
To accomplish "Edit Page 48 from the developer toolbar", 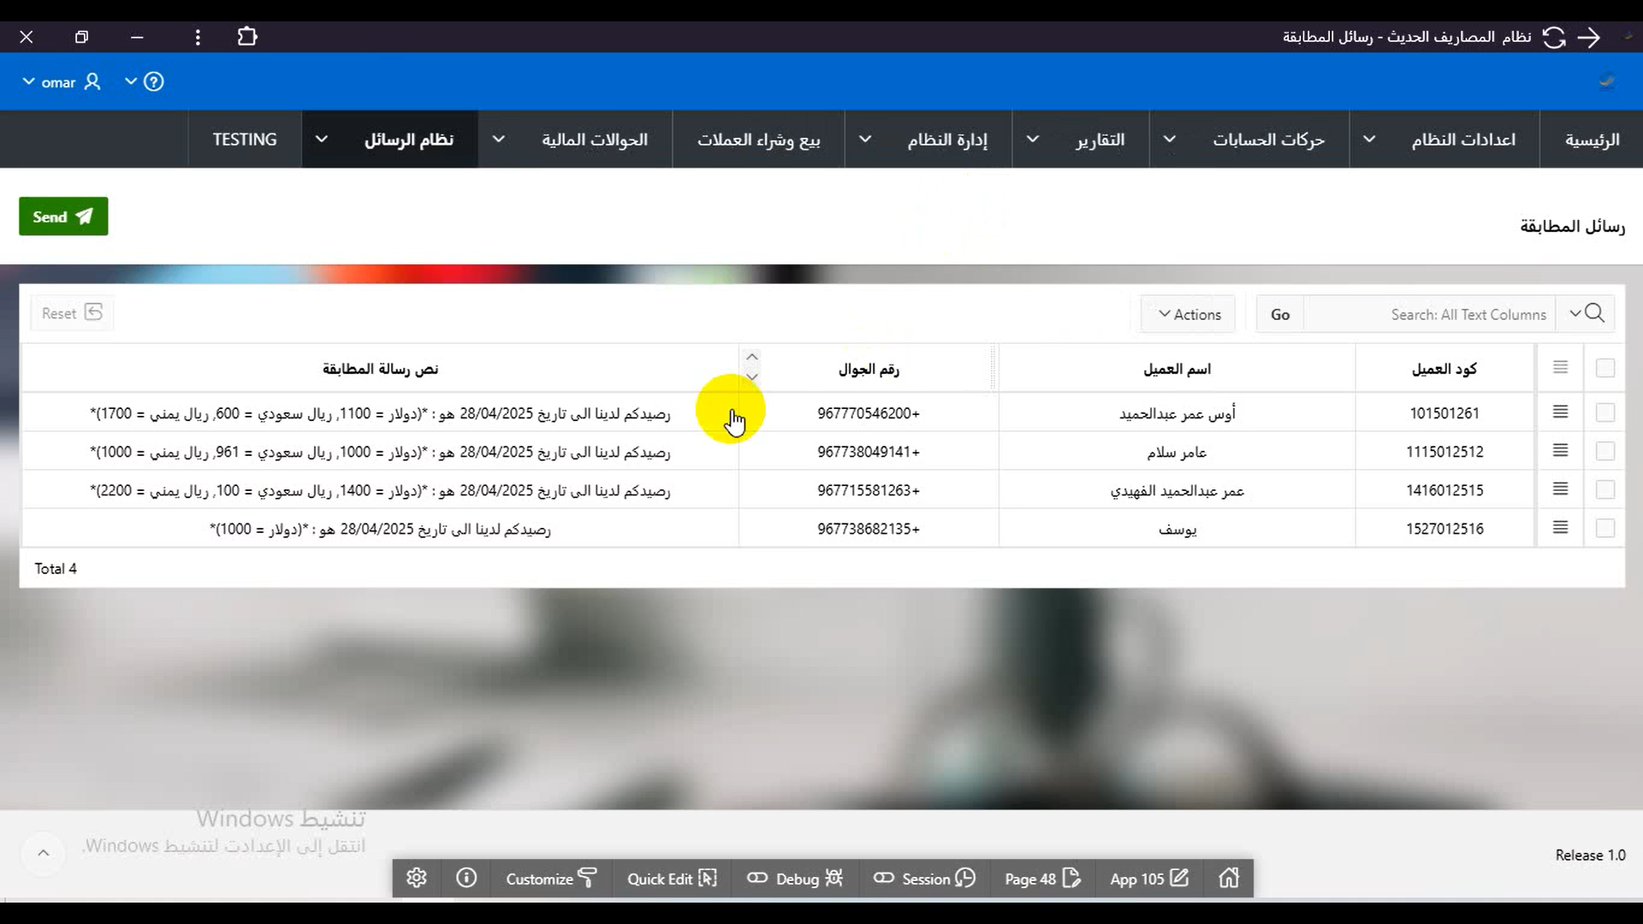I will click(1042, 878).
